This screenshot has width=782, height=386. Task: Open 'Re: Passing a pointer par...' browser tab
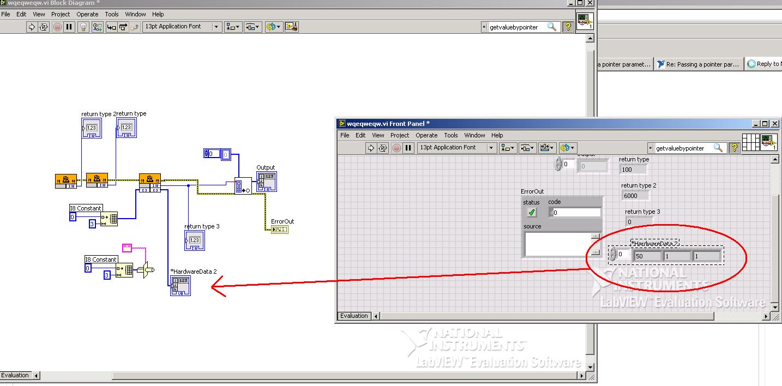click(x=699, y=64)
